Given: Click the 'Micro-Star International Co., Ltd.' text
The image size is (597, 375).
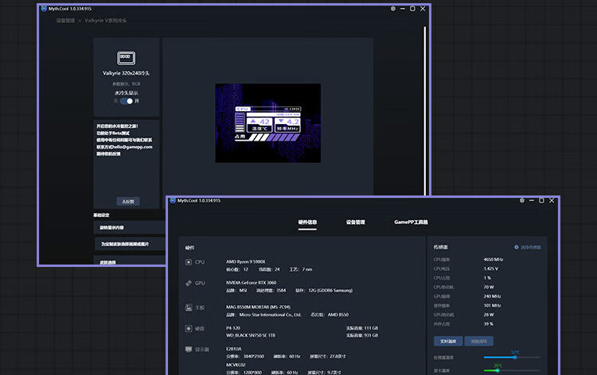Looking at the screenshot, I should tap(270, 315).
